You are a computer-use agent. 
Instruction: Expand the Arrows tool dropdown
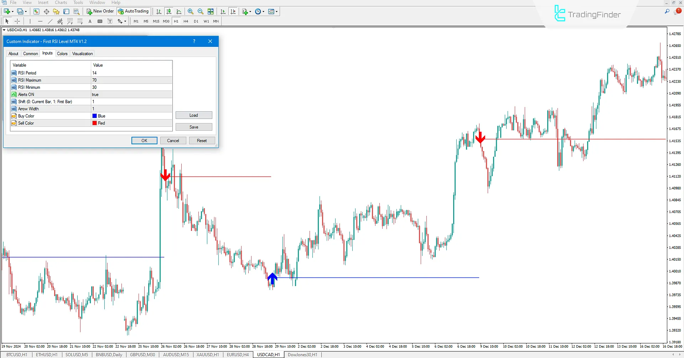[x=125, y=21]
